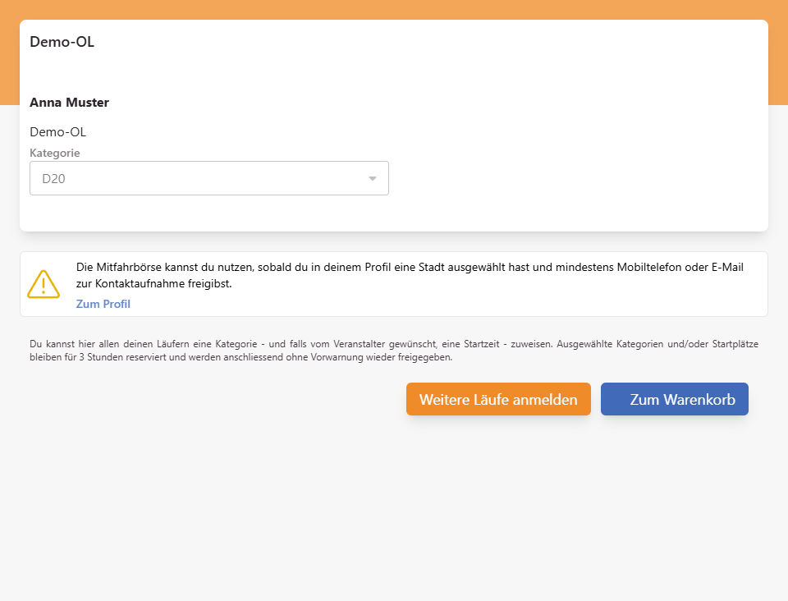Screen dimensions: 788x601
Task: Click the Kategorie dropdown arrow
Action: point(373,178)
